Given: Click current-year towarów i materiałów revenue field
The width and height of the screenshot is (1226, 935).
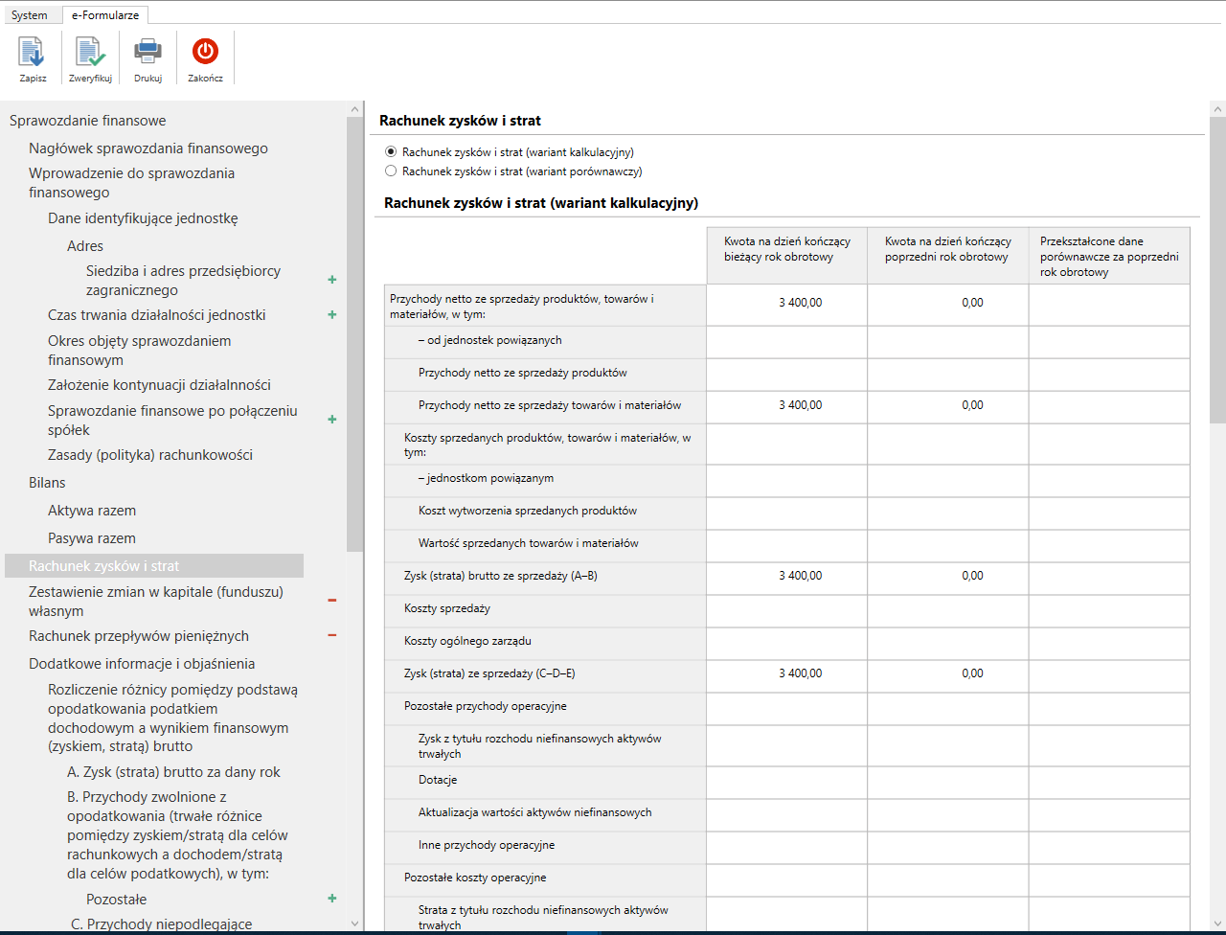Looking at the screenshot, I should (x=787, y=407).
